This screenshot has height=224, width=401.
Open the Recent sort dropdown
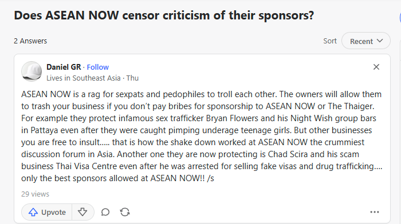(x=365, y=41)
